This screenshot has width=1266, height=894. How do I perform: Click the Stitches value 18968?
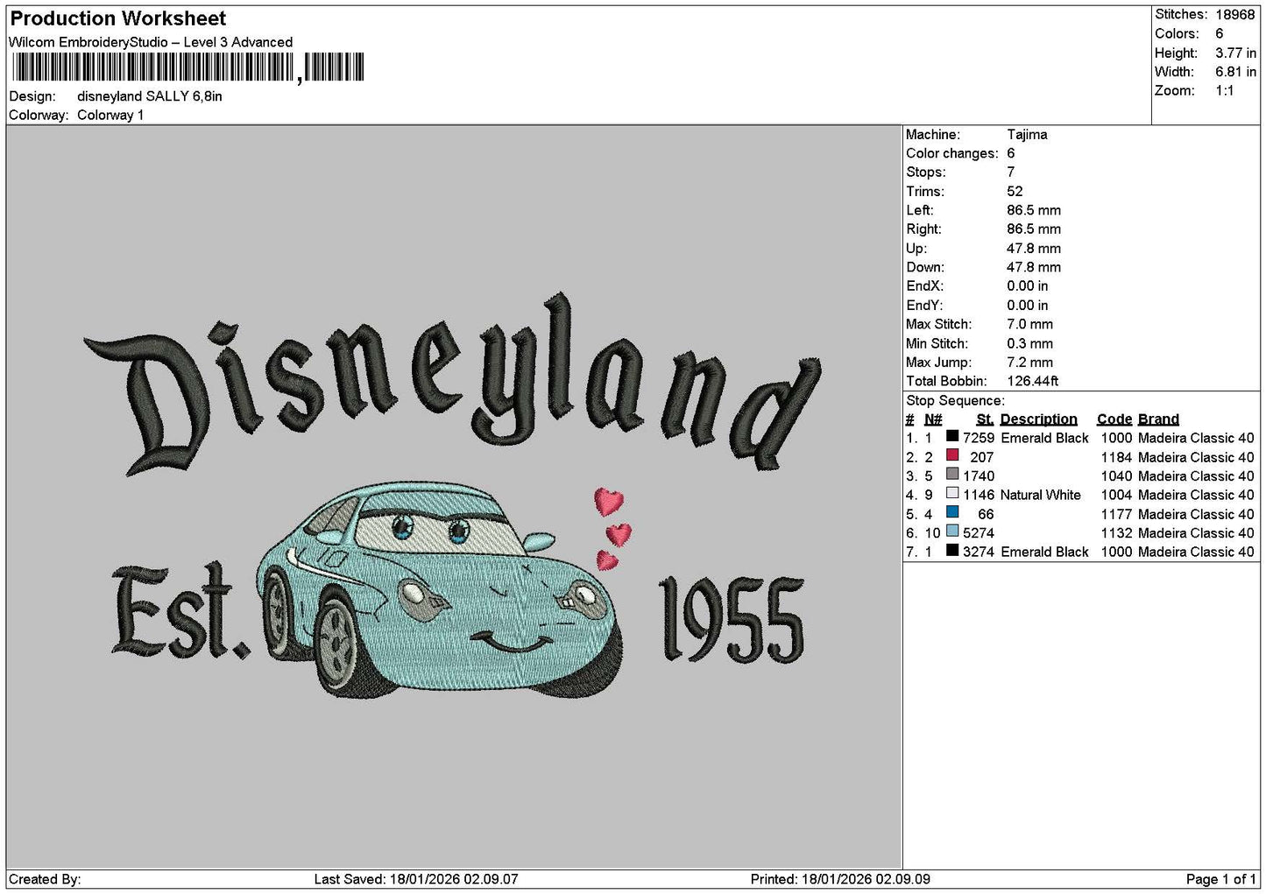[1235, 14]
